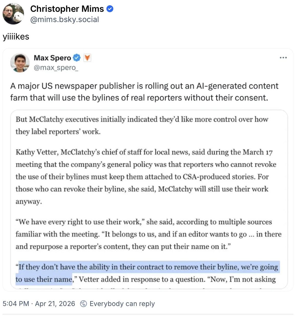Click the "yiiiikes" post text
The height and width of the screenshot is (316, 296).
(16, 37)
